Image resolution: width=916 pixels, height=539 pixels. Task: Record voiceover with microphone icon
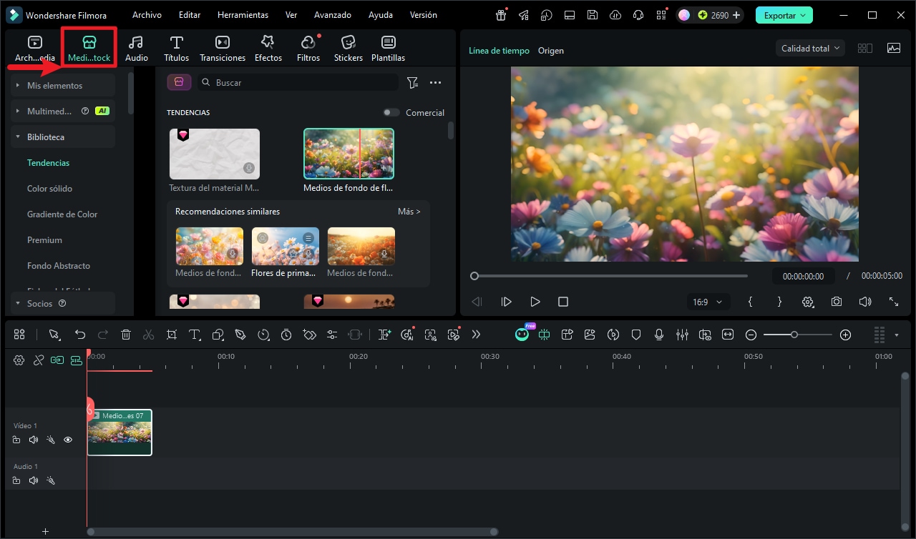pyautogui.click(x=659, y=335)
